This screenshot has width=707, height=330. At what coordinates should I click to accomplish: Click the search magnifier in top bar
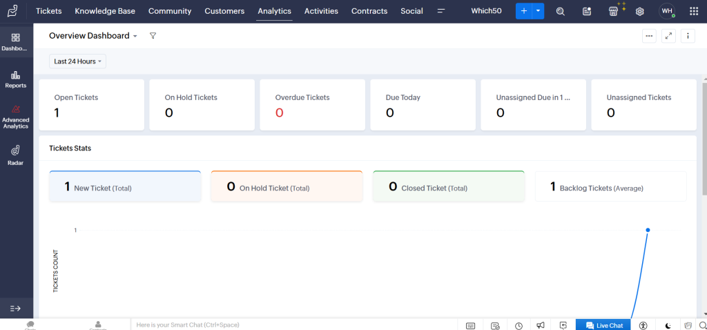tap(561, 11)
